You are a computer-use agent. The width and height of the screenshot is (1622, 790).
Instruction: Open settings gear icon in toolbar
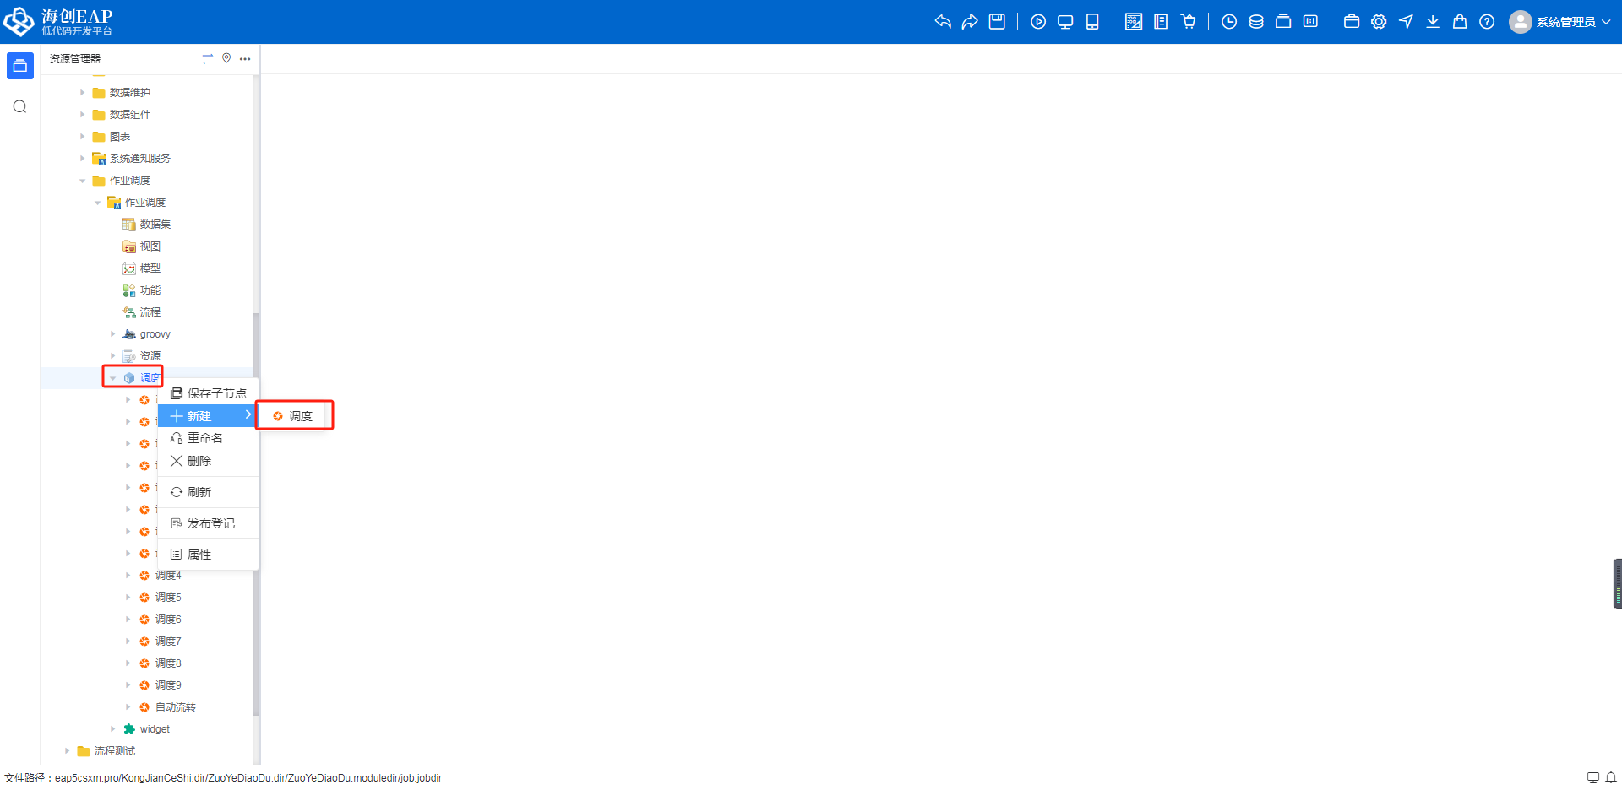[x=1379, y=22]
